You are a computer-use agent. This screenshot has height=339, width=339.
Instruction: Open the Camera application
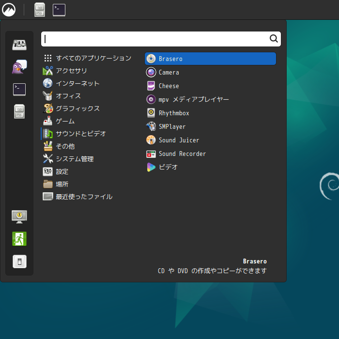(169, 72)
